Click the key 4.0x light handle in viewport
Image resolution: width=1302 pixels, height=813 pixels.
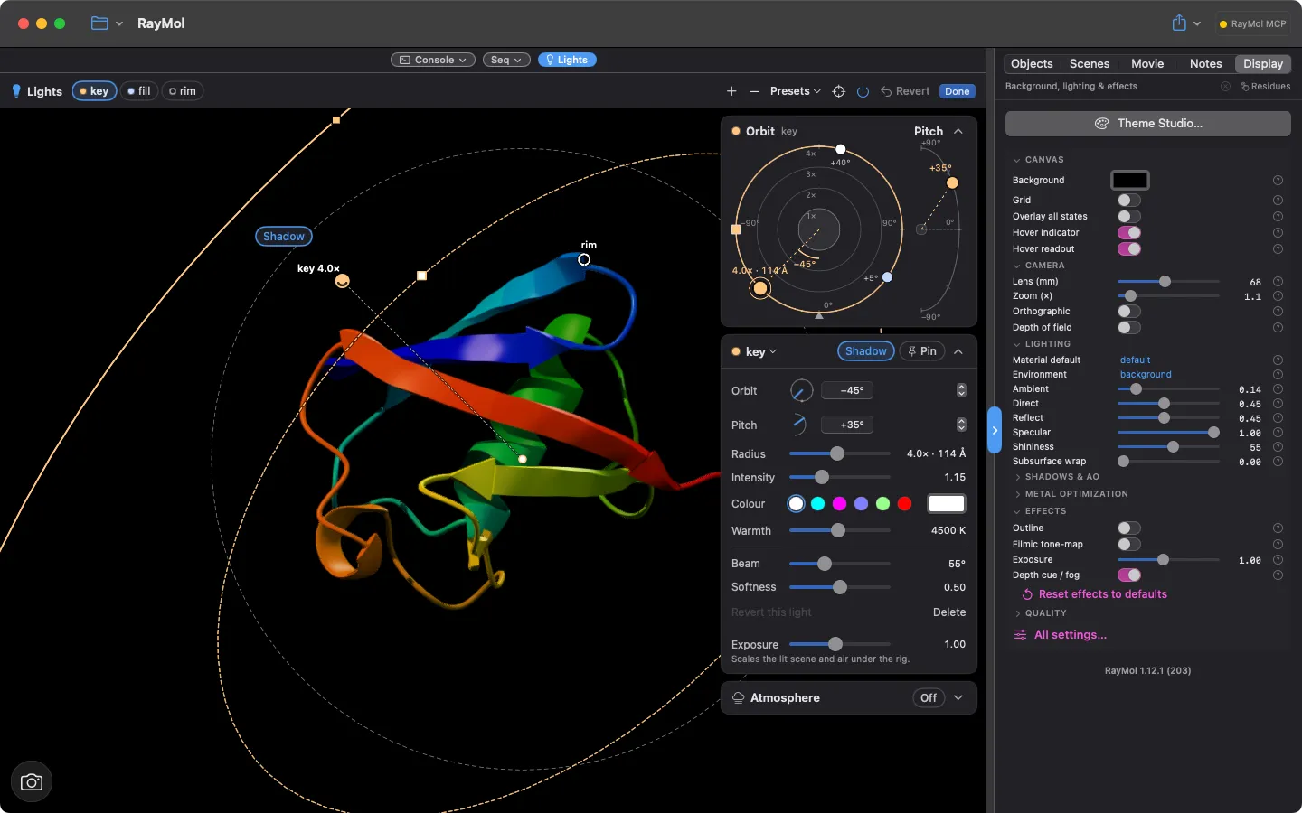click(x=342, y=281)
